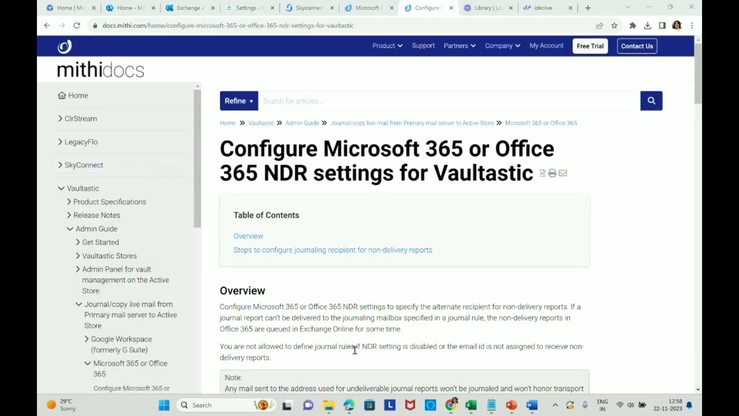Open Microsoft Edge from the taskbar
The image size is (739, 416).
pyautogui.click(x=349, y=405)
